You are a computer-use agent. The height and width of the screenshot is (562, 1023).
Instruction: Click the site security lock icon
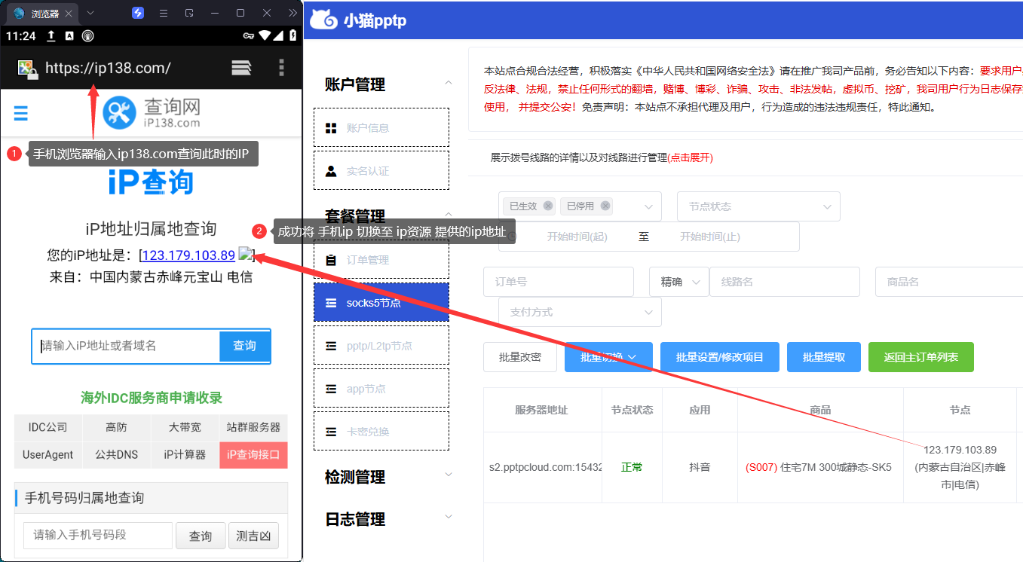point(27,69)
